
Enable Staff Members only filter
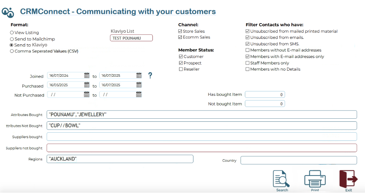(247, 63)
